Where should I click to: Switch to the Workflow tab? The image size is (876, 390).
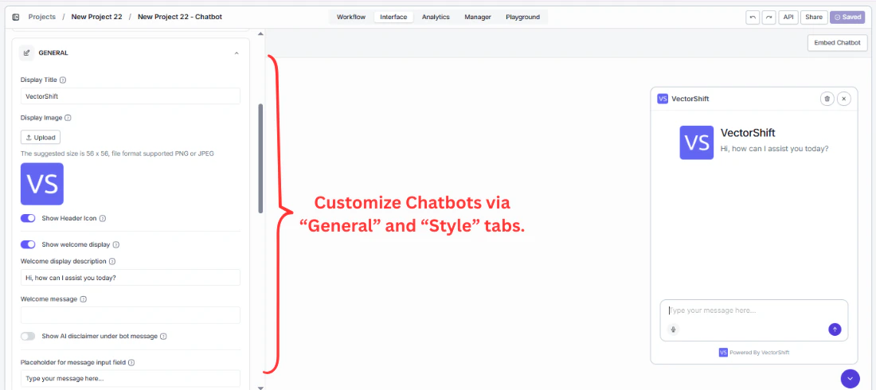click(351, 18)
